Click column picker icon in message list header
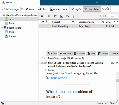Viewport: 119px width, 105px height. 118,22
